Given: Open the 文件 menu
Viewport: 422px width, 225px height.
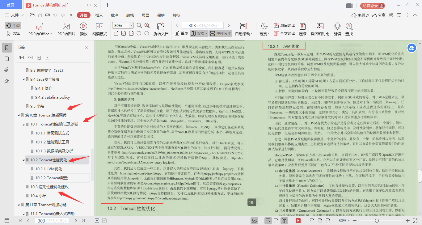Looking at the screenshot, I should (x=15, y=15).
